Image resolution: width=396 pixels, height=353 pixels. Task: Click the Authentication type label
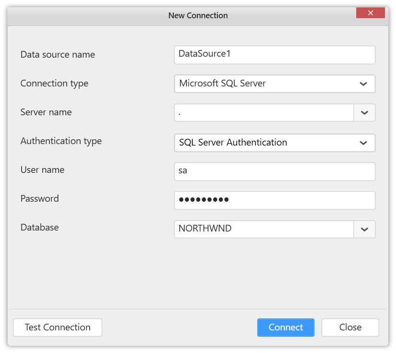(x=61, y=141)
